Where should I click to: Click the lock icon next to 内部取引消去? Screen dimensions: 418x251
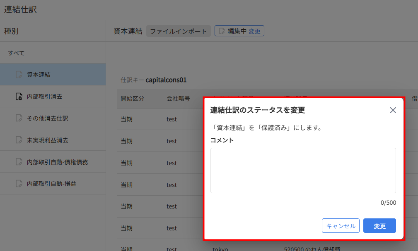point(19,97)
